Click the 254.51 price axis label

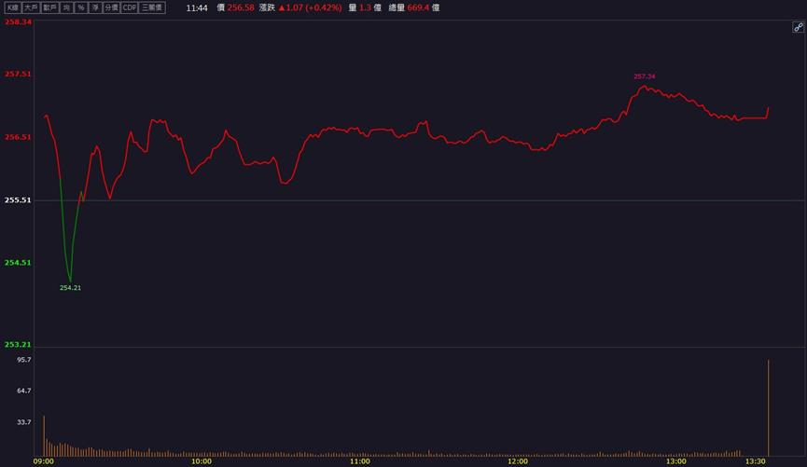[x=18, y=262]
